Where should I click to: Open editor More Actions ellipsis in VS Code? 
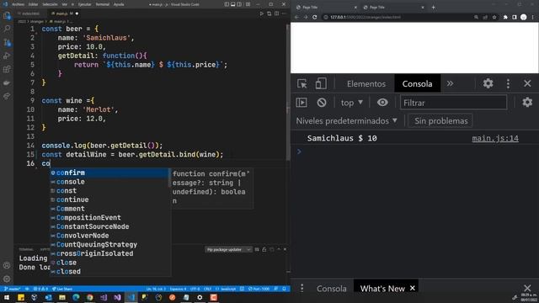tap(284, 13)
